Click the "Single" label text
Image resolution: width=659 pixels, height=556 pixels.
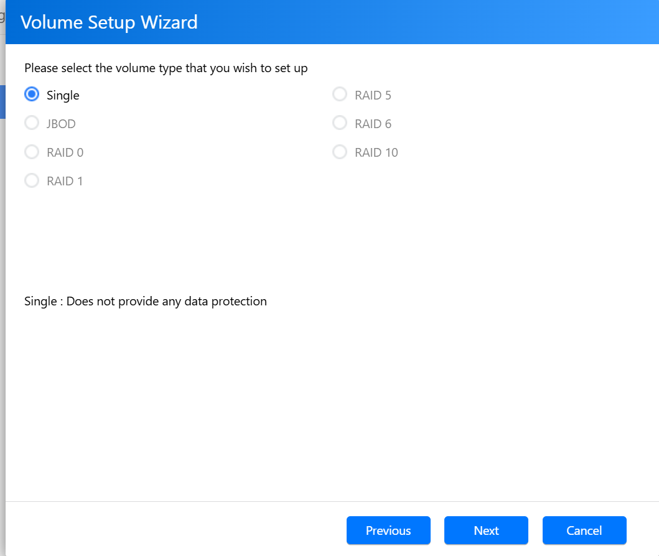(x=63, y=96)
